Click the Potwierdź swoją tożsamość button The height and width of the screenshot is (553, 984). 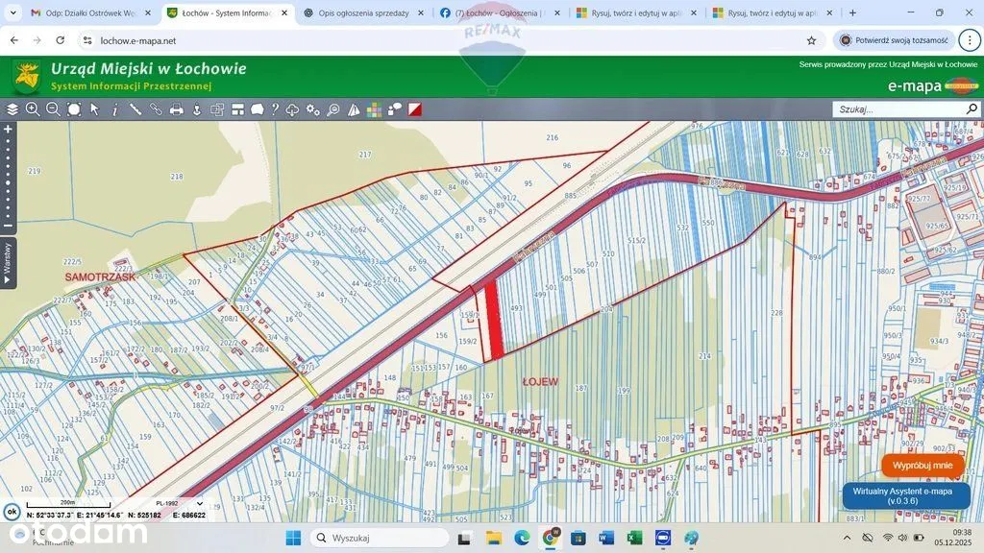click(895, 40)
